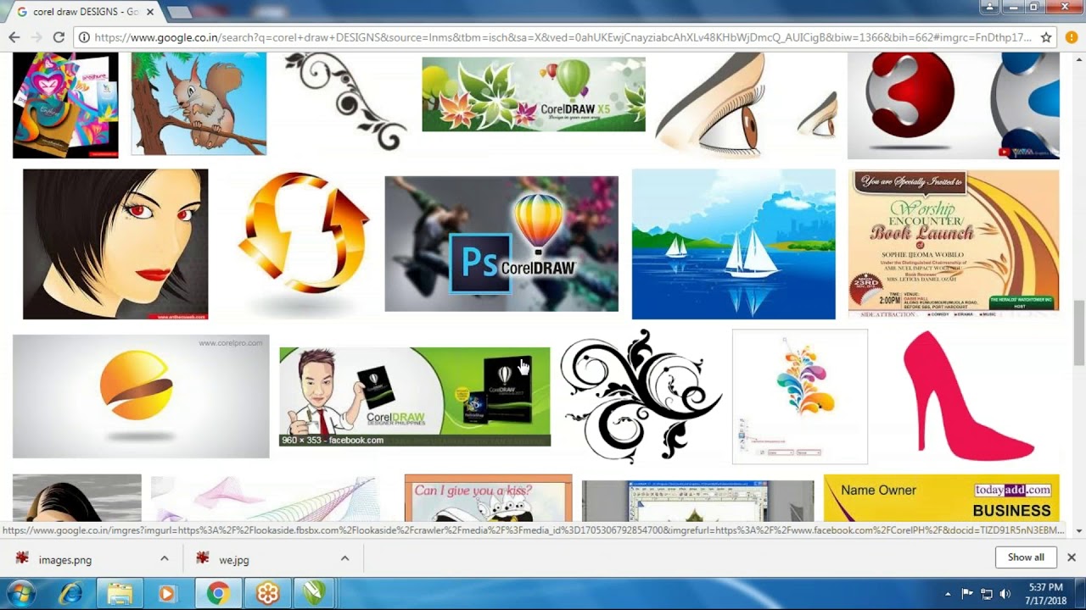The height and width of the screenshot is (610, 1086).
Task: Open the Windows Start menu
Action: pos(20,593)
